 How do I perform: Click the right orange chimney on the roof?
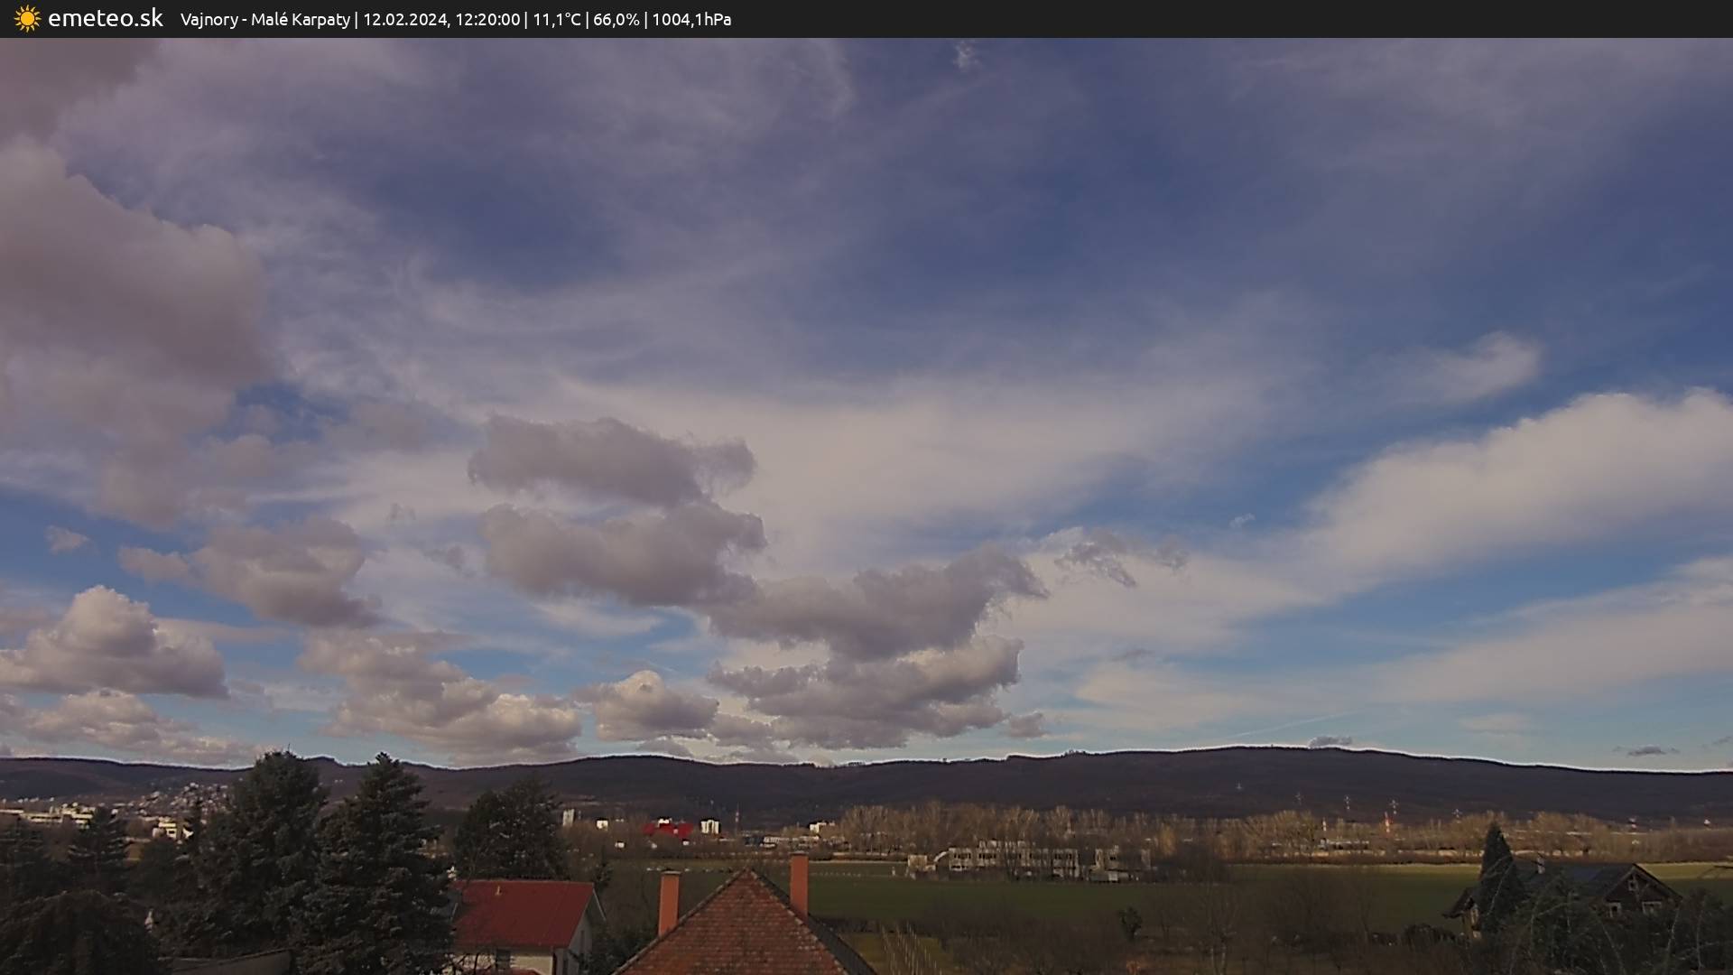pyautogui.click(x=799, y=884)
